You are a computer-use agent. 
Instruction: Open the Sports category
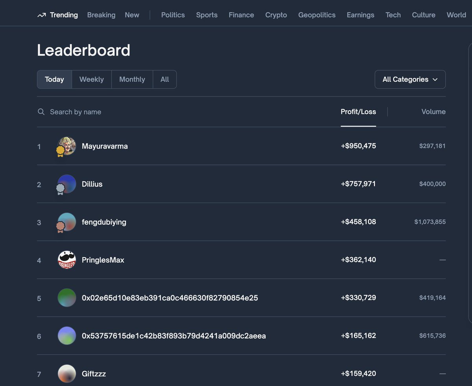point(207,15)
